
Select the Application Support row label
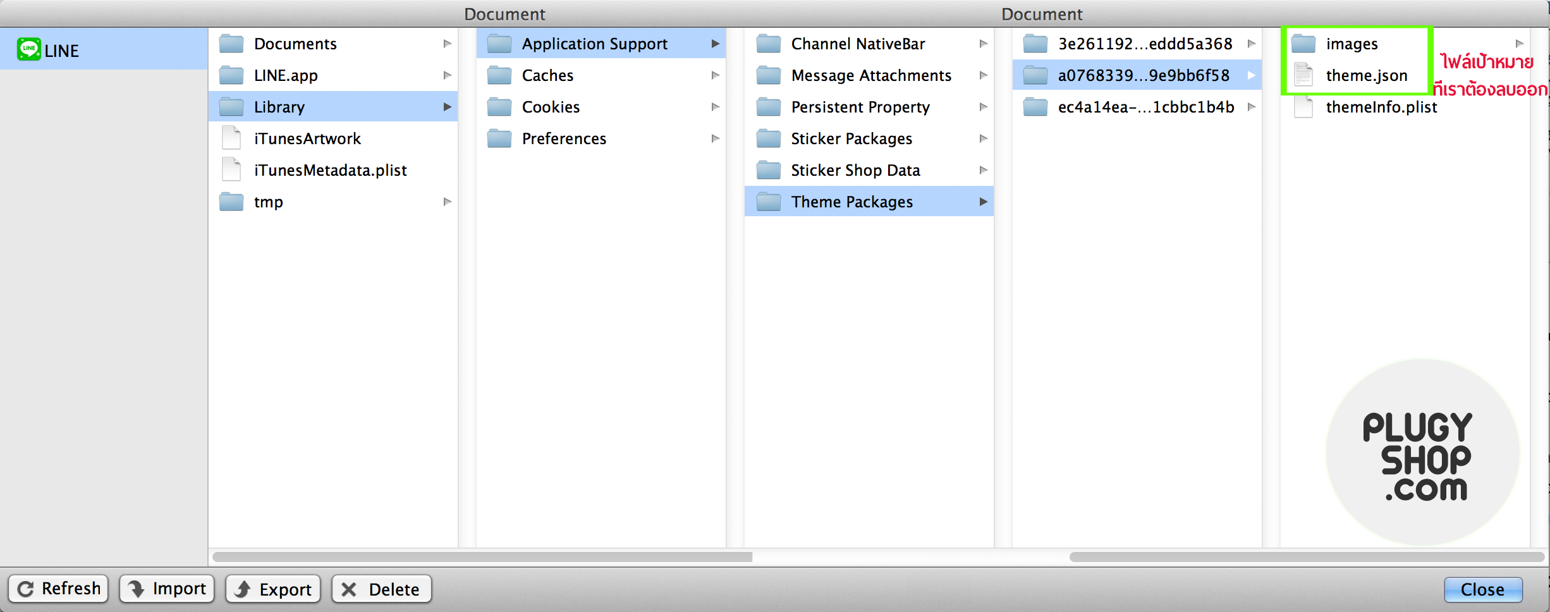595,44
